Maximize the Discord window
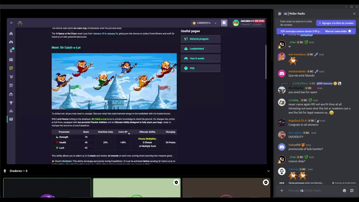The image size is (359, 202). [x=351, y=7]
